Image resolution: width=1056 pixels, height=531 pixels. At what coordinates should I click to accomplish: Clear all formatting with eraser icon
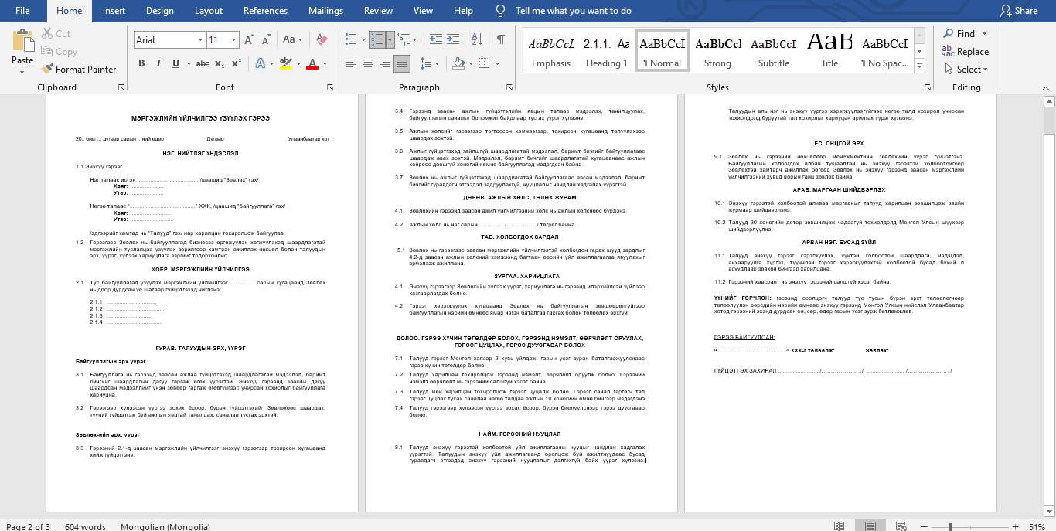coord(322,39)
